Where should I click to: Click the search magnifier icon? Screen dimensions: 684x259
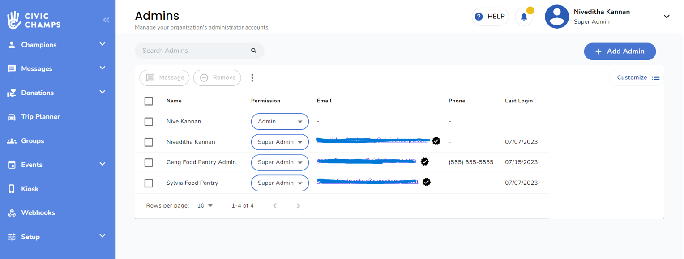pyautogui.click(x=254, y=51)
